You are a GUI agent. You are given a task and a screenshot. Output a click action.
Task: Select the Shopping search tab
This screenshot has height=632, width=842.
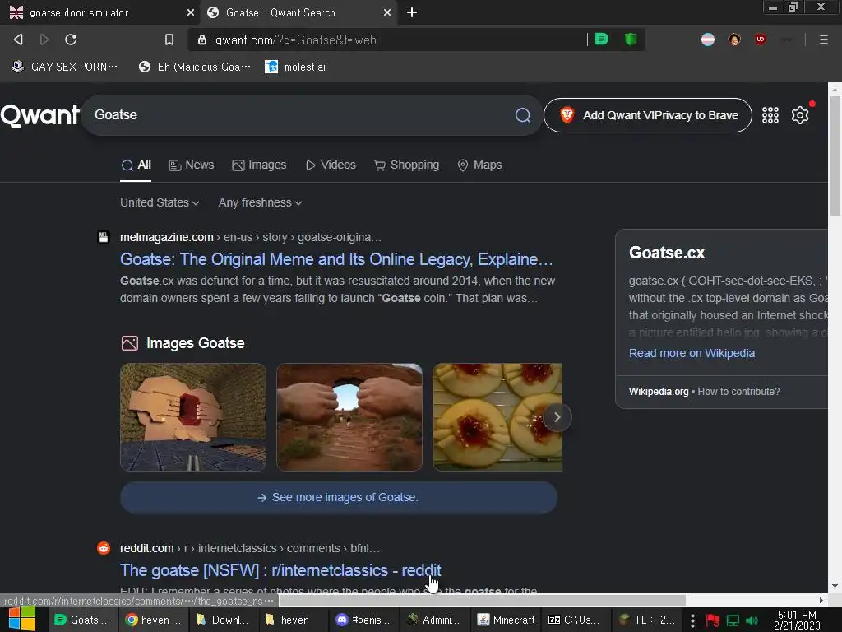(406, 165)
